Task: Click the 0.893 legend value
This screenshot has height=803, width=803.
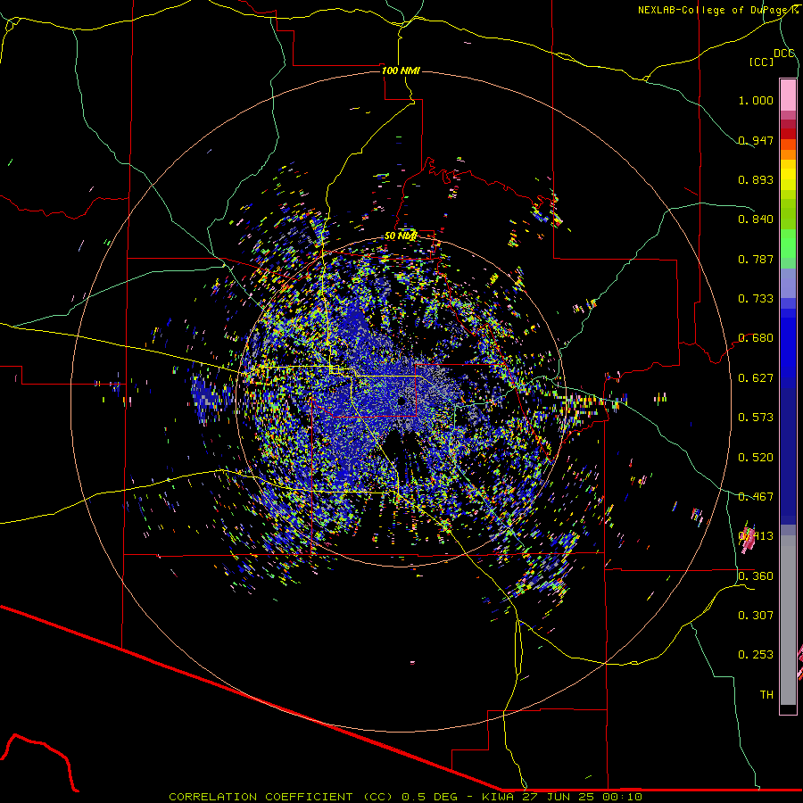Action: pos(756,179)
